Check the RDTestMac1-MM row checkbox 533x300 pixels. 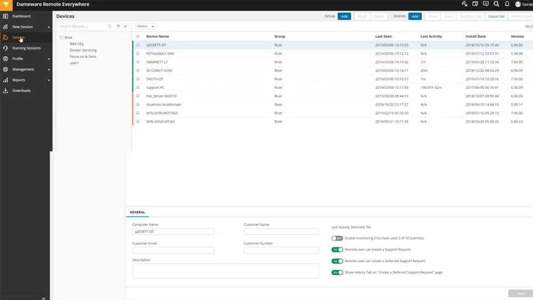coord(138,53)
